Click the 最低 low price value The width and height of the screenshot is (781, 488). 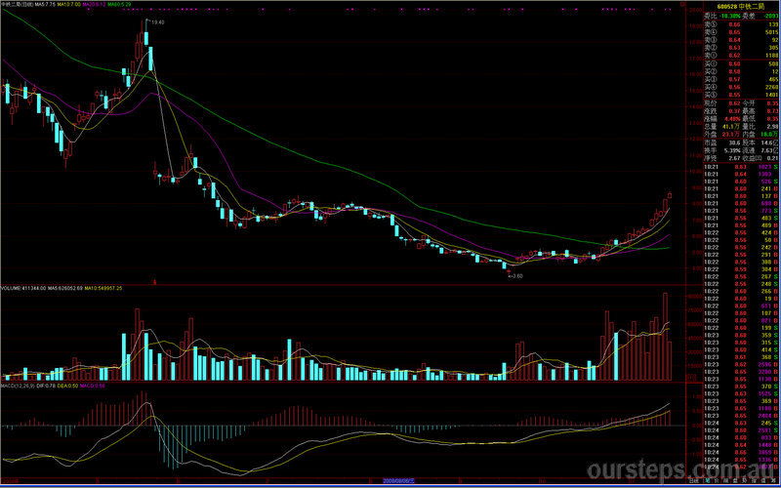(772, 119)
